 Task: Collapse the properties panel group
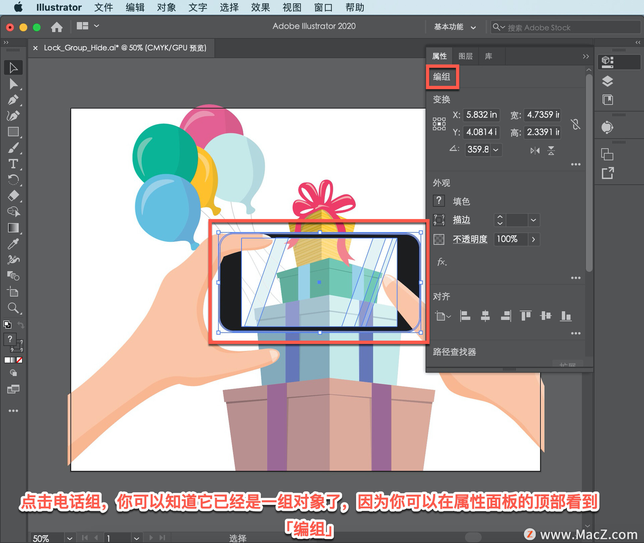pos(586,56)
